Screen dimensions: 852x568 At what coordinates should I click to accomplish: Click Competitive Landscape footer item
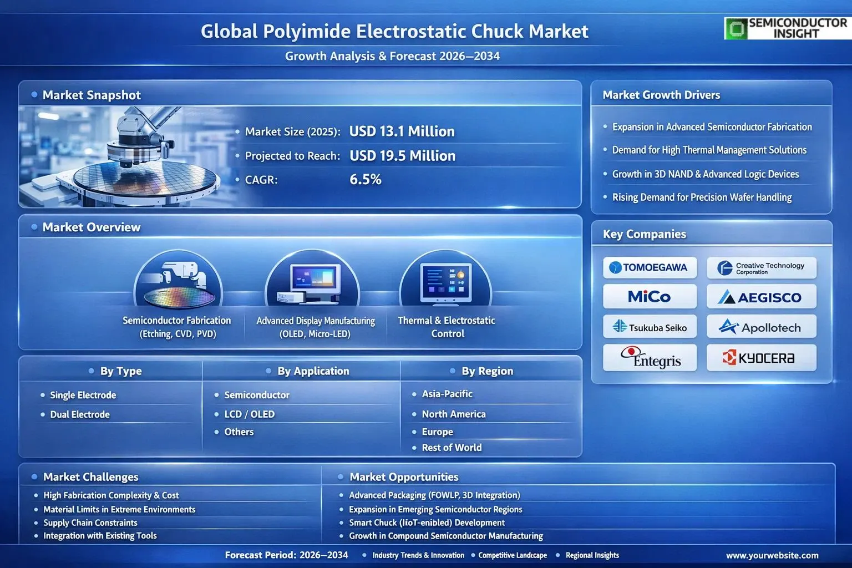pyautogui.click(x=513, y=555)
